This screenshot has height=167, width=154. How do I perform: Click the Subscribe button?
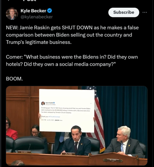click(x=124, y=12)
